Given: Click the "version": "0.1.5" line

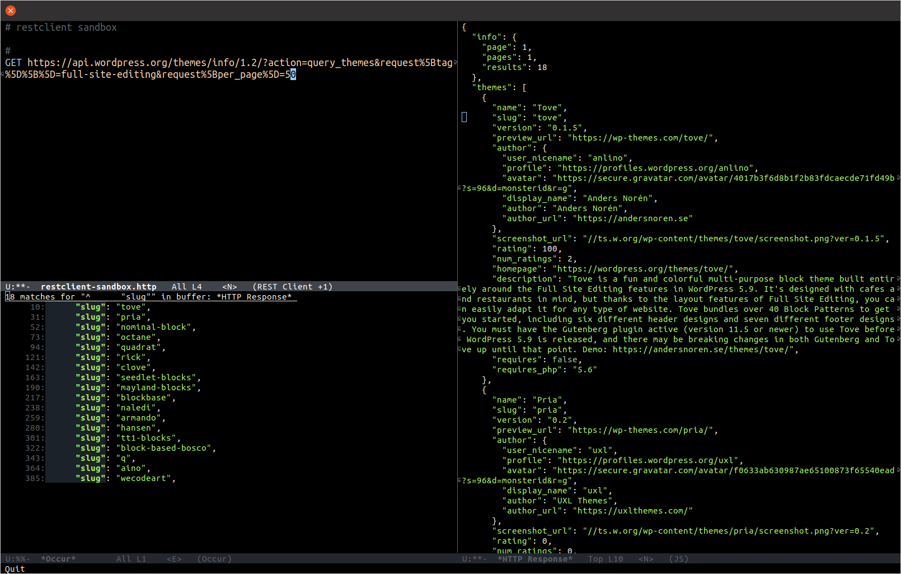Looking at the screenshot, I should [539, 128].
